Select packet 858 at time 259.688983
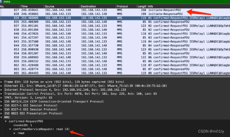230x137 pixels. pos(115,57)
